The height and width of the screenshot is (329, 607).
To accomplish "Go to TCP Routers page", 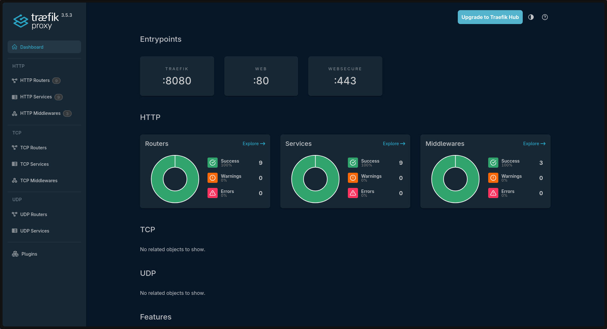I will tap(33, 148).
